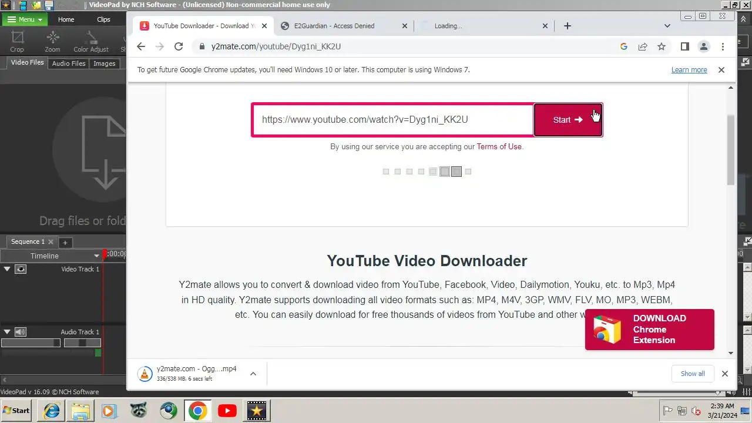The width and height of the screenshot is (752, 423).
Task: Adjust the Audio Track 1 volume slider
Action: [31, 343]
